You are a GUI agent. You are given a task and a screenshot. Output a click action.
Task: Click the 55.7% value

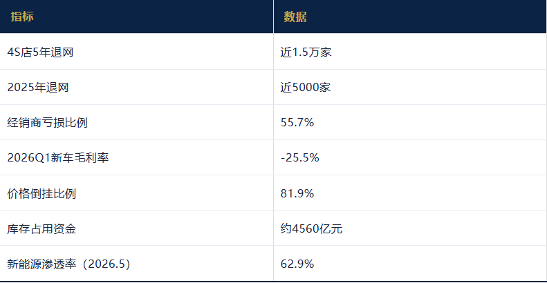coord(297,123)
